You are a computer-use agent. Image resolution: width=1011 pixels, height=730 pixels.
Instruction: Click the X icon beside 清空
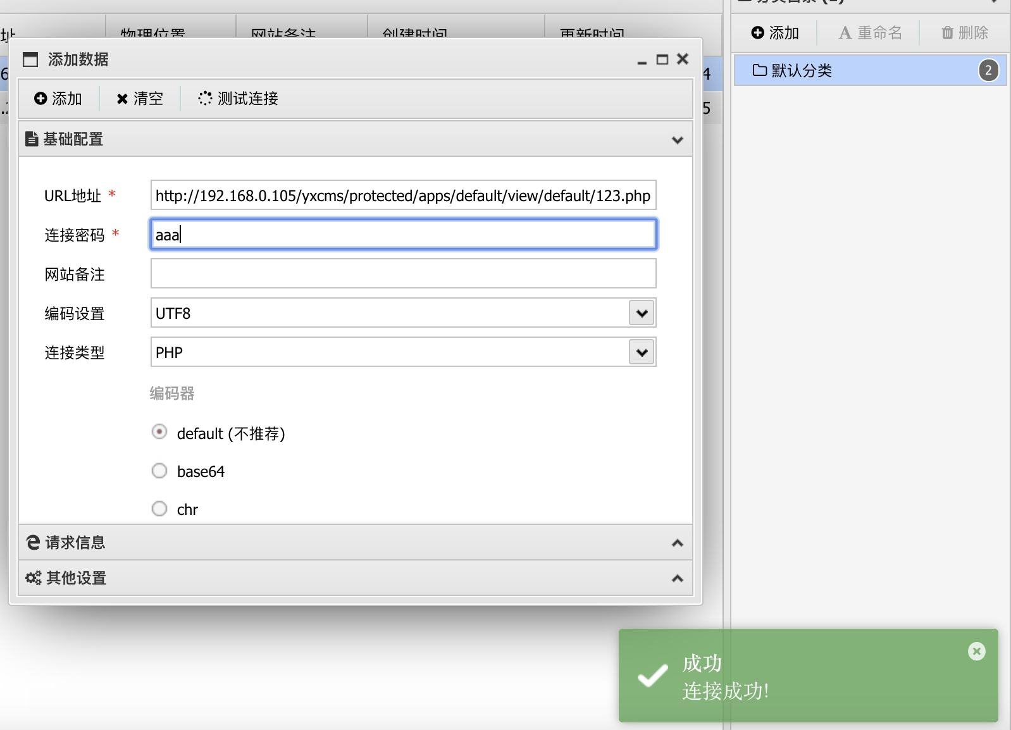pyautogui.click(x=122, y=99)
